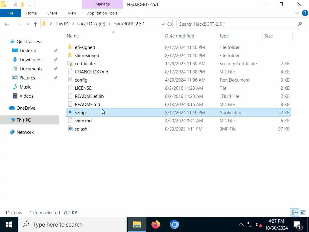The width and height of the screenshot is (309, 232).
Task: Click the New folder icon in title bar
Action: tap(22, 4)
